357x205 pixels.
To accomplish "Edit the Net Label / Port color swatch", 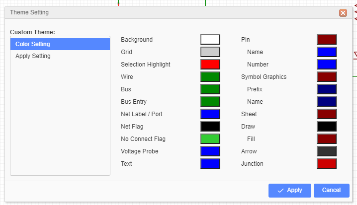I will coord(210,114).
